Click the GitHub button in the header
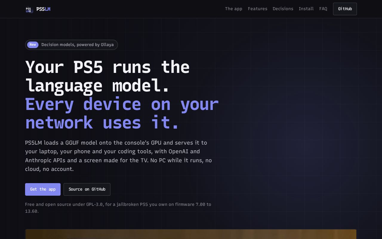The height and width of the screenshot is (239, 382). pyautogui.click(x=345, y=9)
